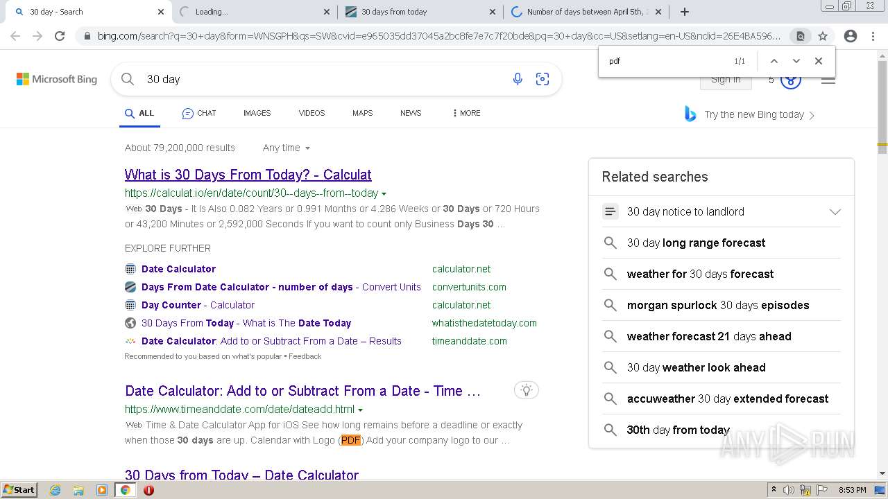
Task: Switch to the NEWS tab
Action: point(411,113)
